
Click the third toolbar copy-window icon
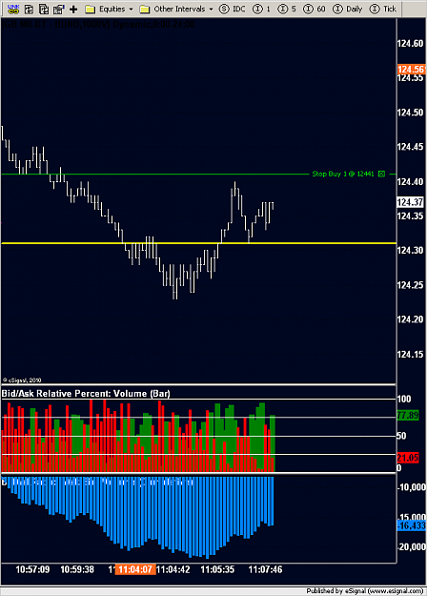44,9
